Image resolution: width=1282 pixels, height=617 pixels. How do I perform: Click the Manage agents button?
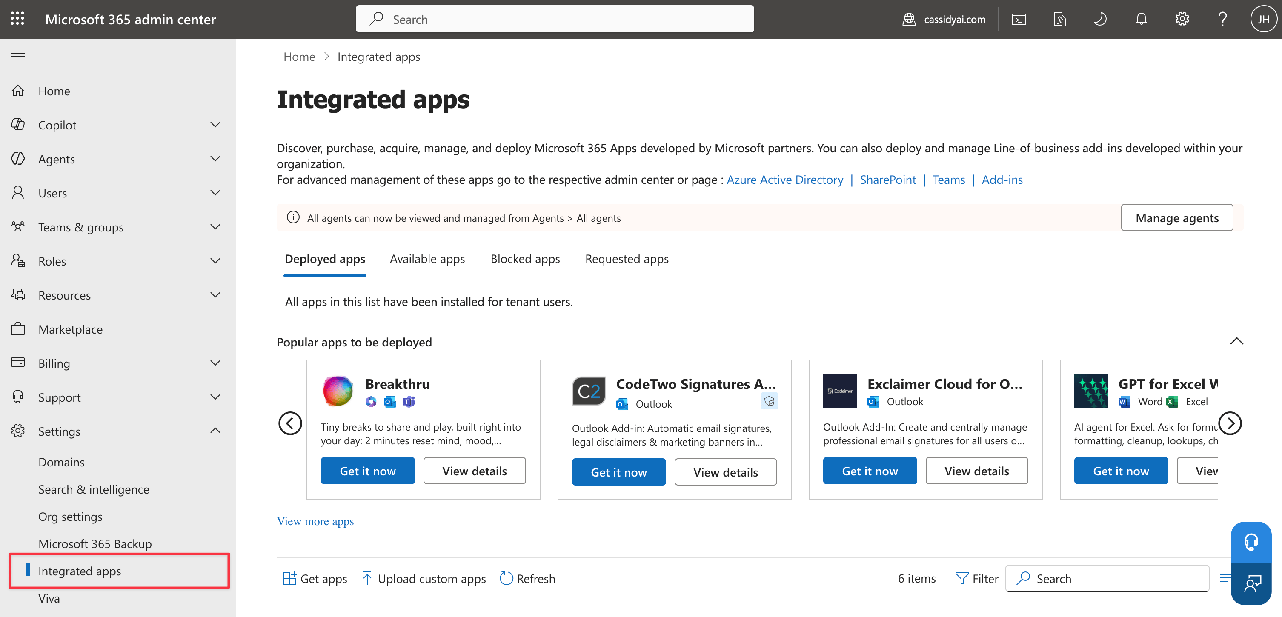point(1177,217)
